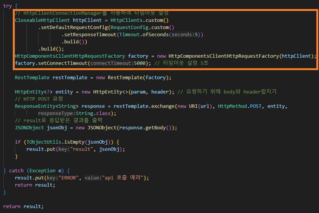Click the '// HTTP POST 요청' comment

[x=39, y=99]
